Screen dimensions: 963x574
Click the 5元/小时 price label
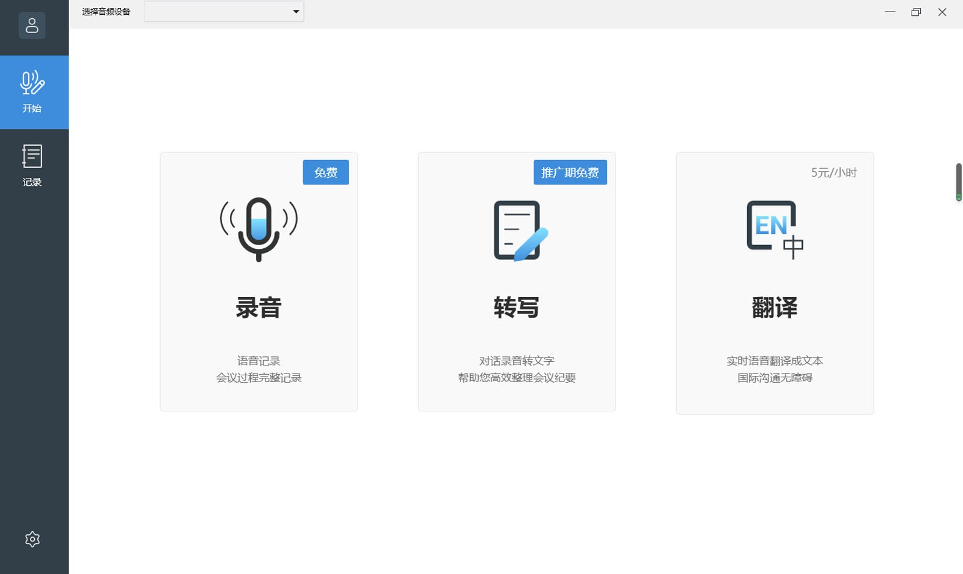click(834, 172)
